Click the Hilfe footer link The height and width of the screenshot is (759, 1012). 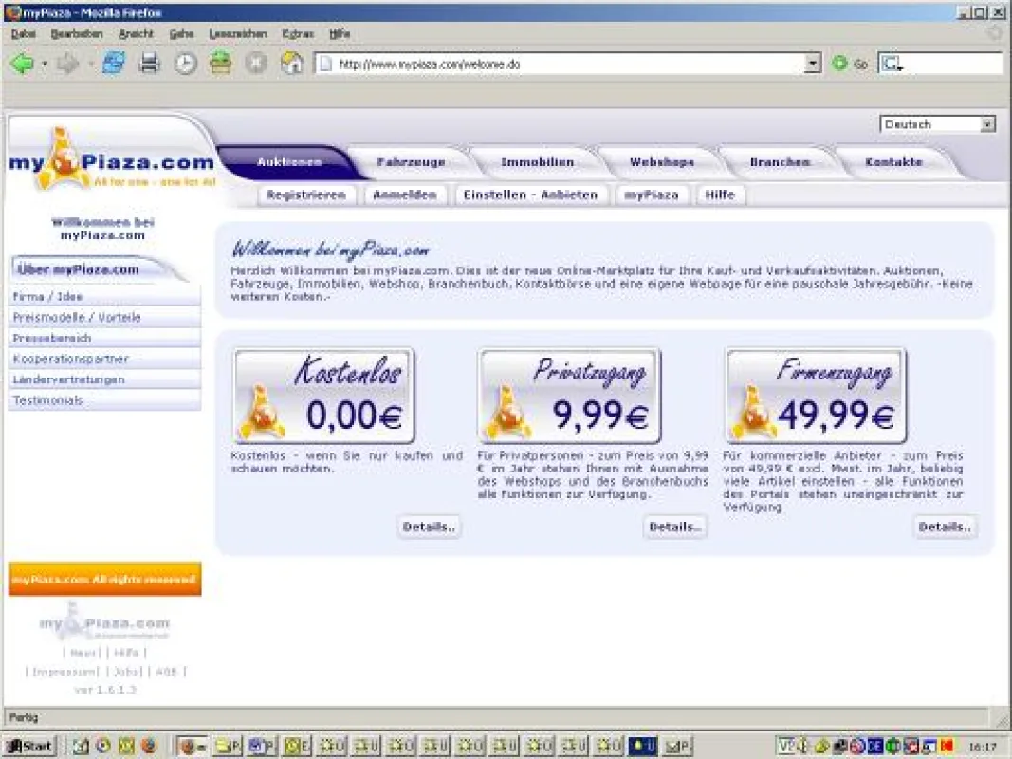pyautogui.click(x=126, y=653)
